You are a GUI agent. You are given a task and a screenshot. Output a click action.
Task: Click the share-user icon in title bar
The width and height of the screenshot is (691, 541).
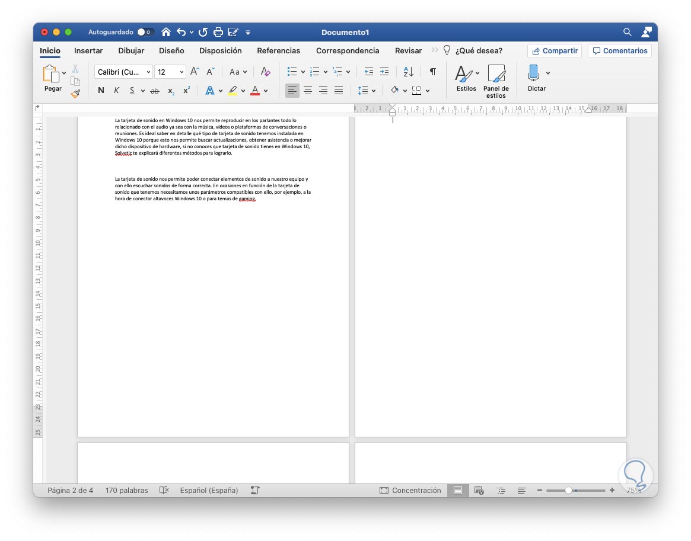coord(647,31)
